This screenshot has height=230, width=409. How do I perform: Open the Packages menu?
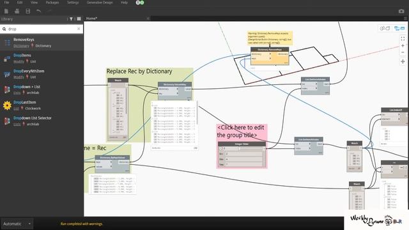[x=52, y=3]
